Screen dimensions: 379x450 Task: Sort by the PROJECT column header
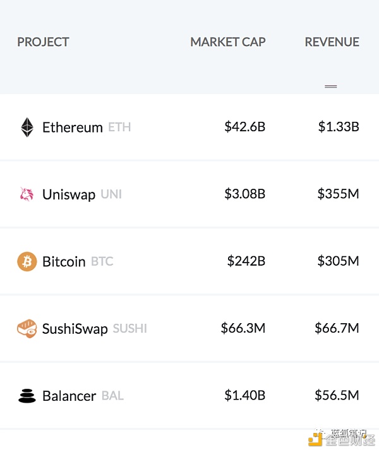43,42
